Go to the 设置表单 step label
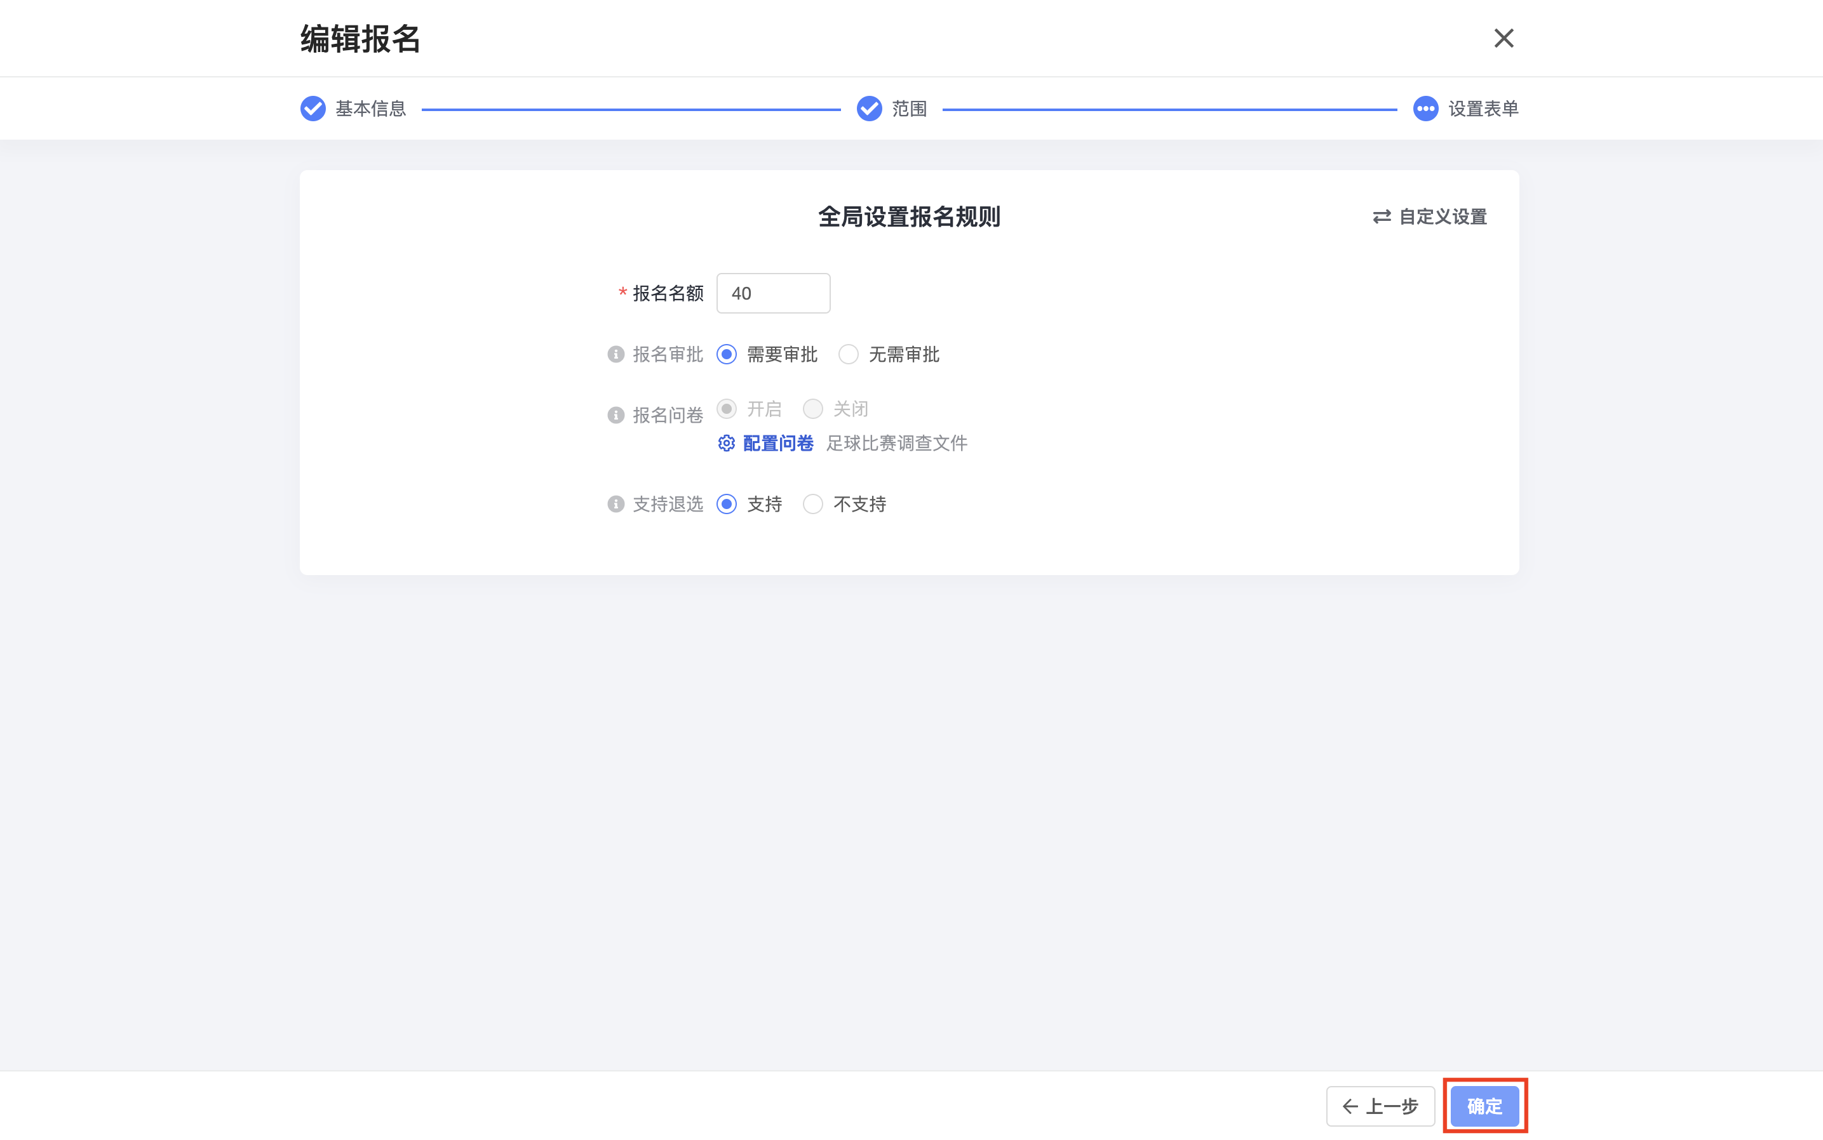Viewport: 1823px width, 1140px height. [1483, 109]
